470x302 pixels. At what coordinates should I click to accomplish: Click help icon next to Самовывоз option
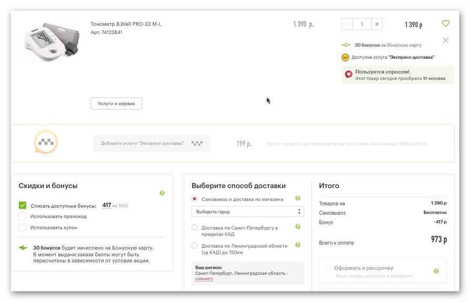pos(298,199)
